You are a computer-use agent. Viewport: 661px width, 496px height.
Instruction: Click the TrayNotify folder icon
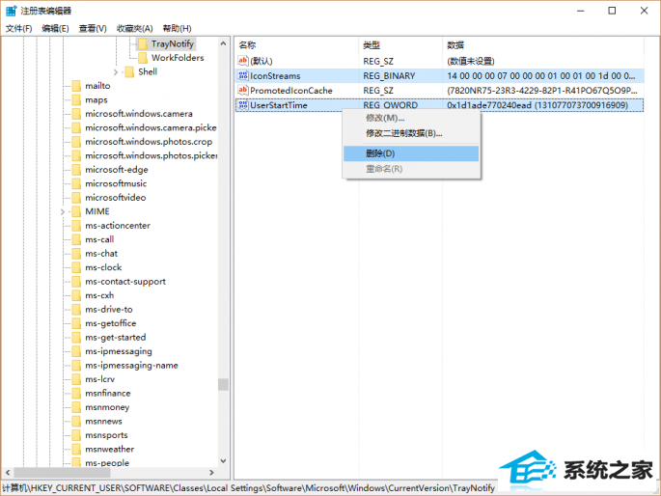click(143, 43)
